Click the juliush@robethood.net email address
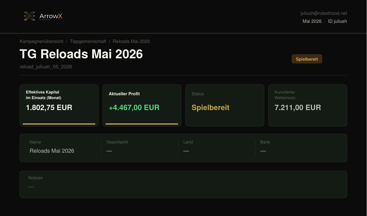 (324, 13)
